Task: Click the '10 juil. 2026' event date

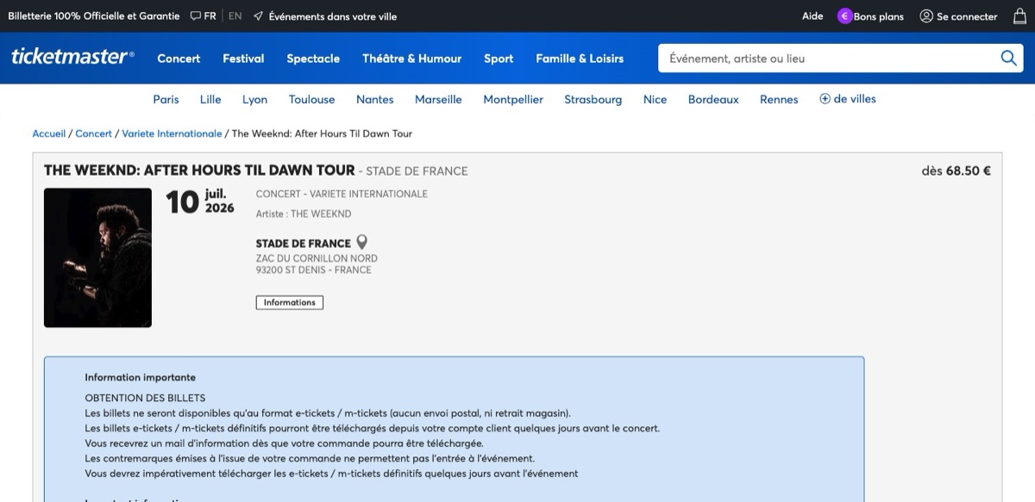Action: click(200, 201)
